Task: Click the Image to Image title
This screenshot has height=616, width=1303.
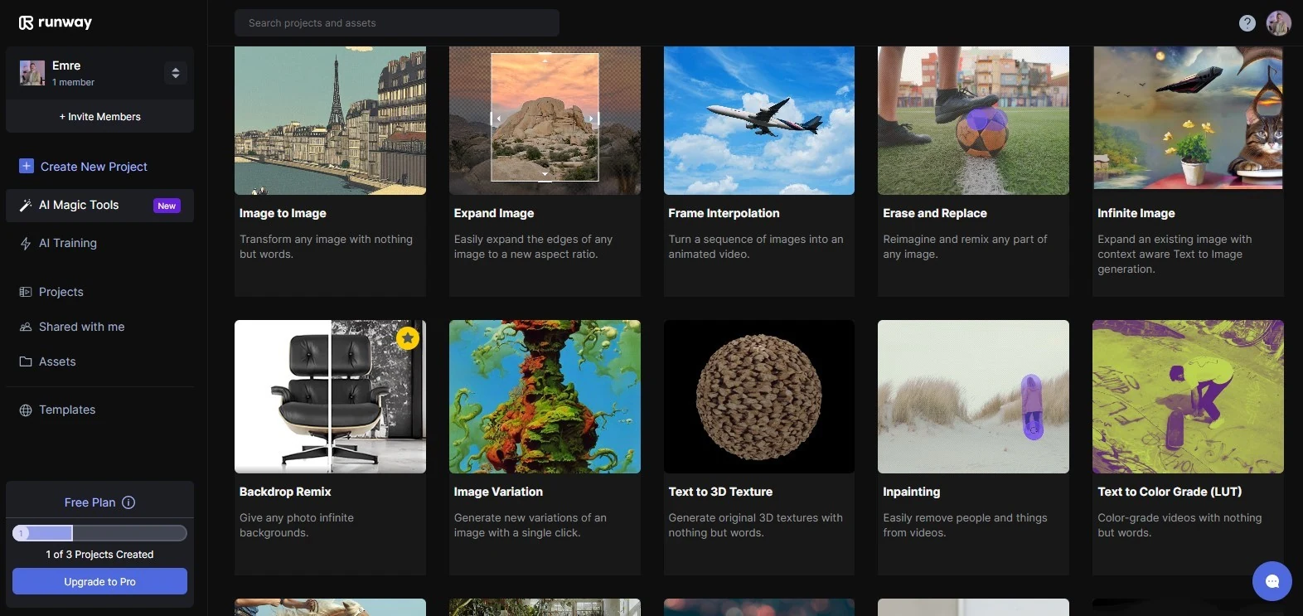Action: point(283,213)
